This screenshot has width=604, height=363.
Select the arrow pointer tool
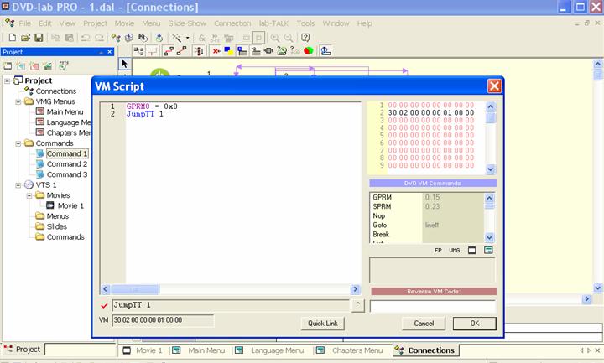(x=124, y=64)
